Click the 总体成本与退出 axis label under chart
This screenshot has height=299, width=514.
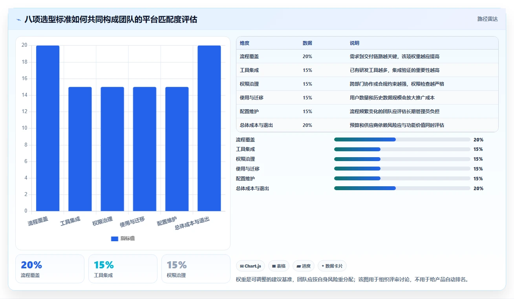click(x=192, y=223)
